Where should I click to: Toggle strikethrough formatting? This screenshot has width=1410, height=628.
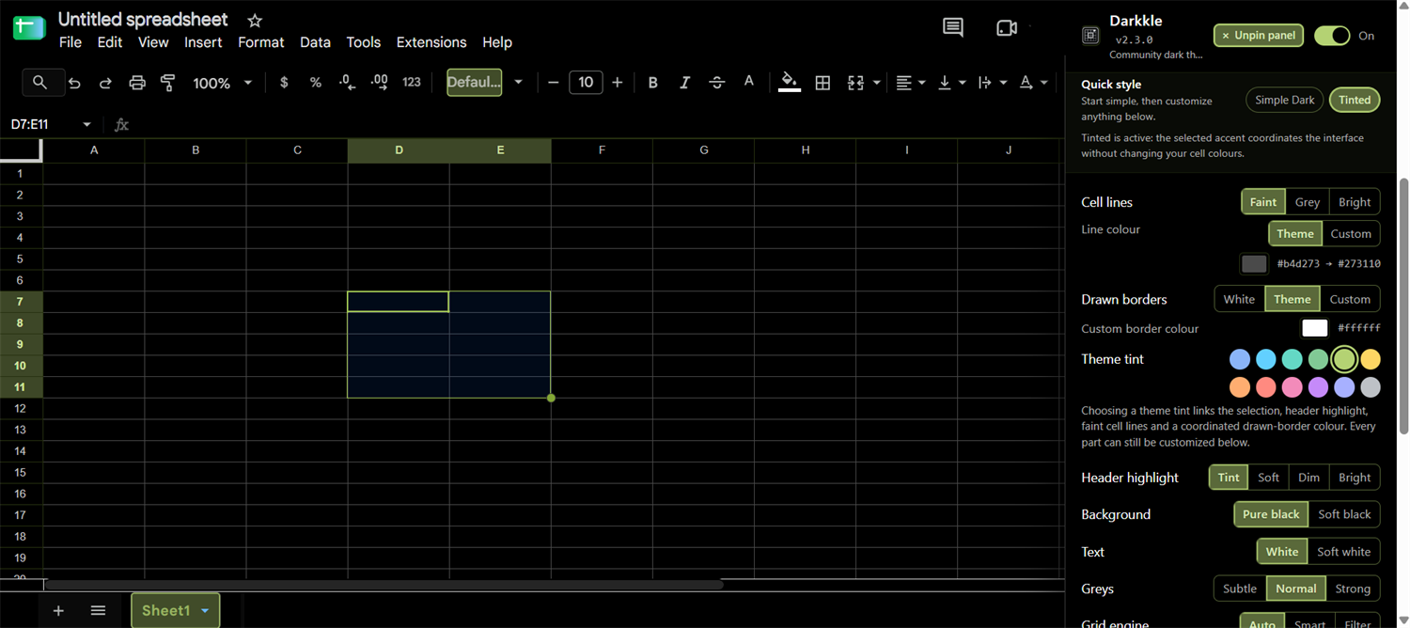click(716, 83)
